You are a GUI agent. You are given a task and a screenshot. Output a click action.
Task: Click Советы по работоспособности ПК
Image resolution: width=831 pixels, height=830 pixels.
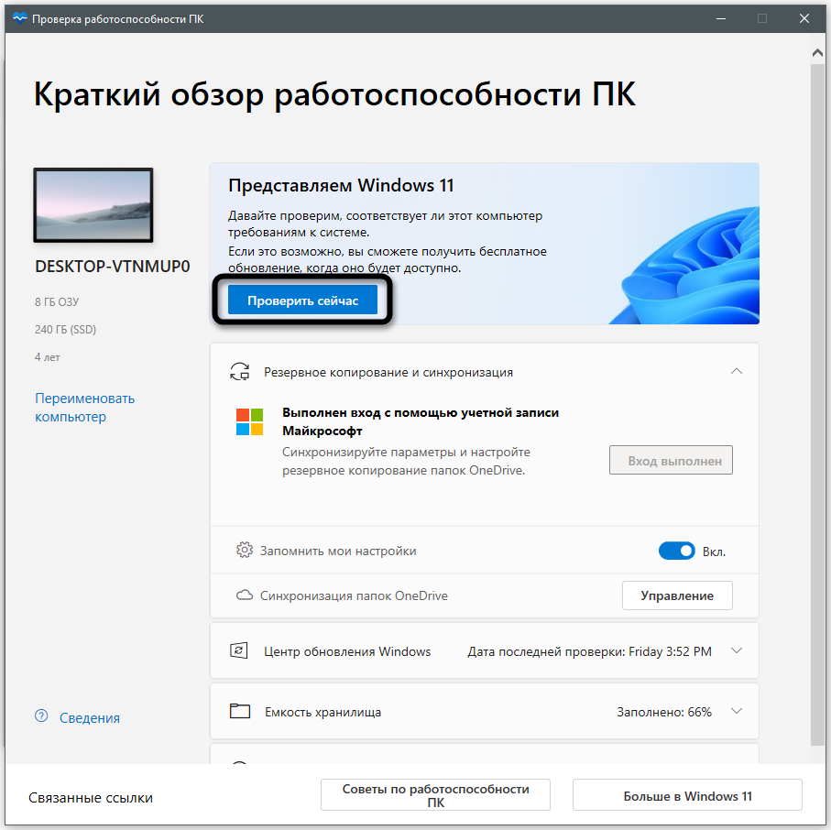click(x=434, y=794)
